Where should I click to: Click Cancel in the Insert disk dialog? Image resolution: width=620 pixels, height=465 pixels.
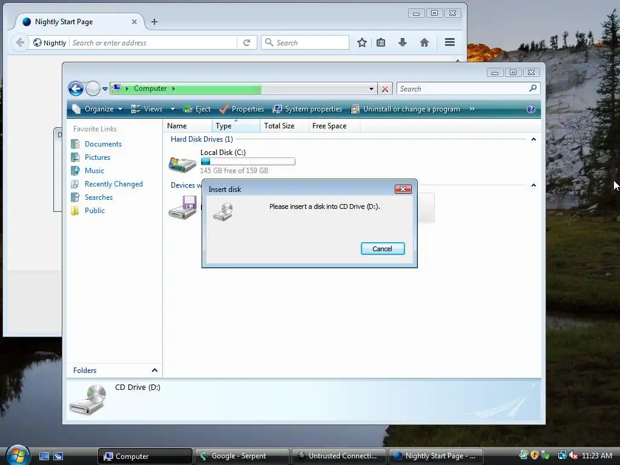[383, 249]
